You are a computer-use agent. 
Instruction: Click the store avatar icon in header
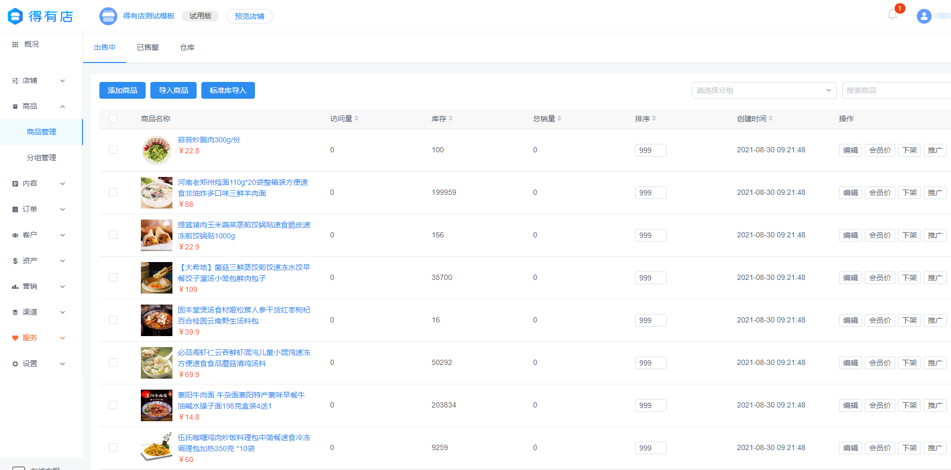[x=108, y=16]
